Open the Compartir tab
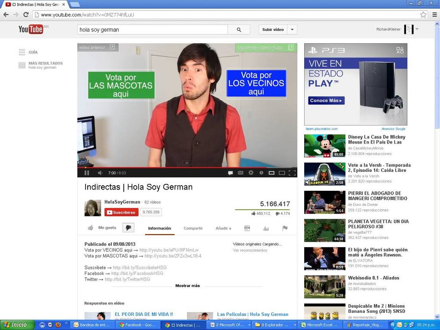This screenshot has height=330, width=440. coord(193,228)
